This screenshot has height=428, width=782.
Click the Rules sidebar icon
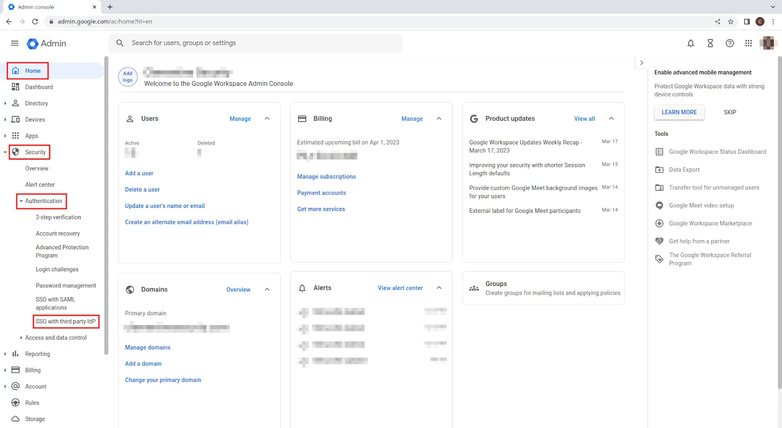tap(16, 403)
